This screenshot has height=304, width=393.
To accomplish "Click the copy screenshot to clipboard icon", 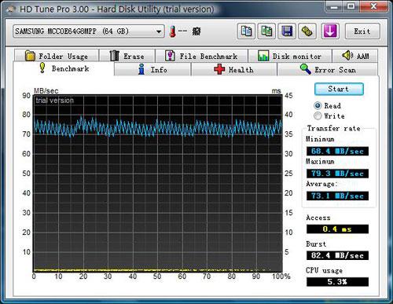I will [x=266, y=31].
